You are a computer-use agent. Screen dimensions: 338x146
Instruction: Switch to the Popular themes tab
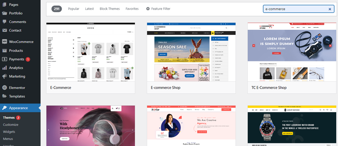click(73, 9)
